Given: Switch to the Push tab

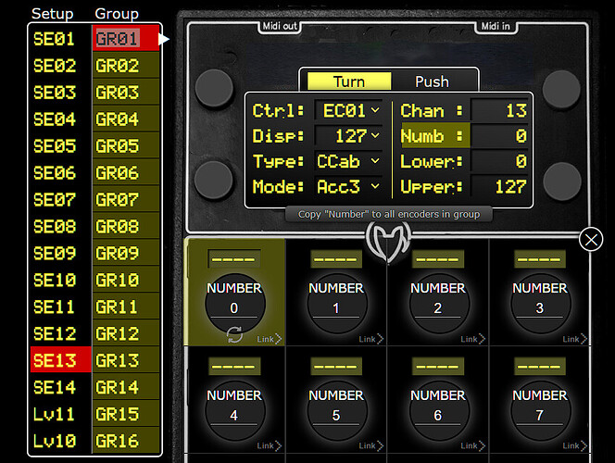Looking at the screenshot, I should (x=432, y=81).
